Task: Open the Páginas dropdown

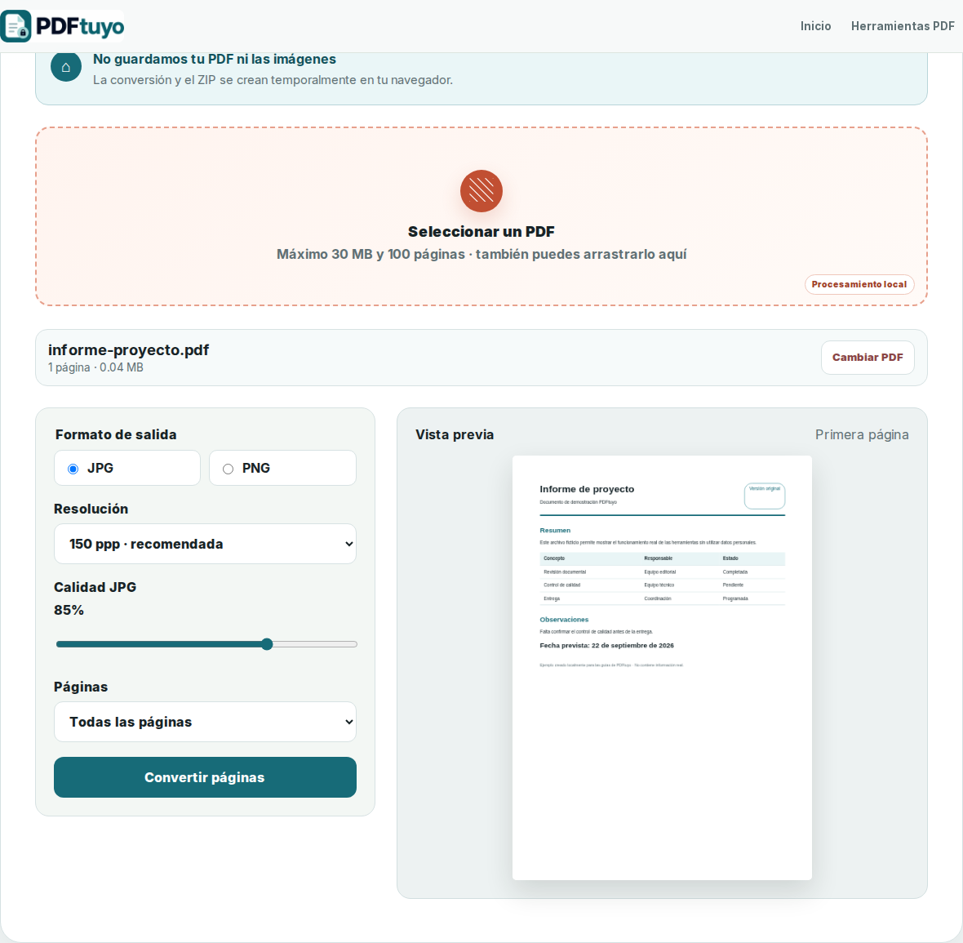Action: click(x=205, y=722)
